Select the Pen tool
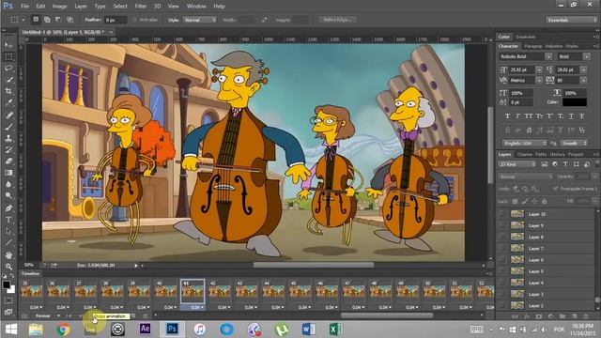601x338 pixels. [x=8, y=208]
